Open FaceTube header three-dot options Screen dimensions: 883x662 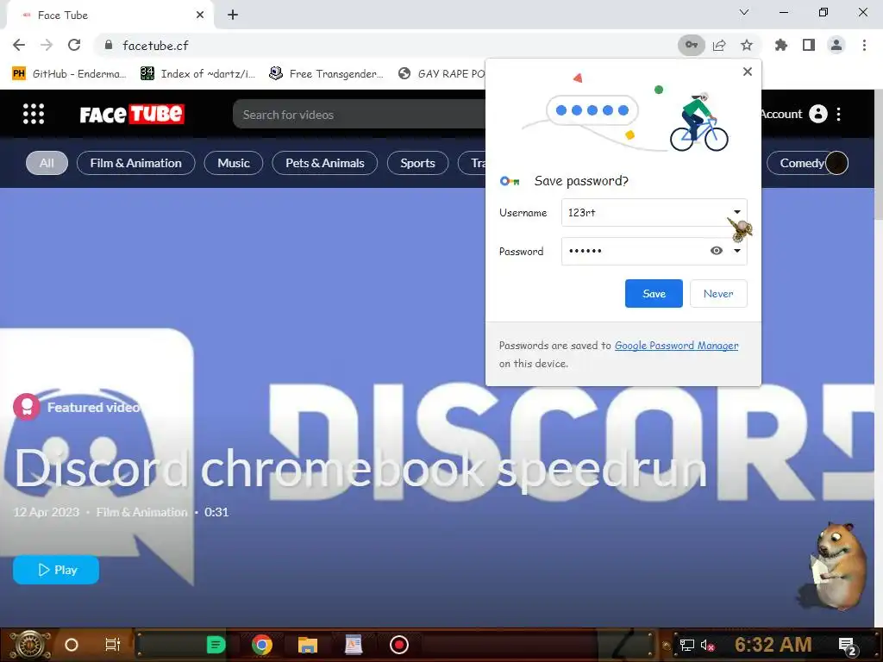tap(839, 115)
